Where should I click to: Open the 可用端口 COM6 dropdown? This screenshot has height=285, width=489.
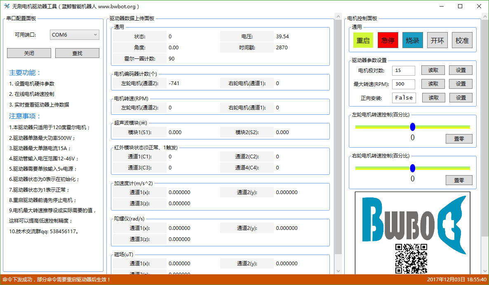pos(74,35)
